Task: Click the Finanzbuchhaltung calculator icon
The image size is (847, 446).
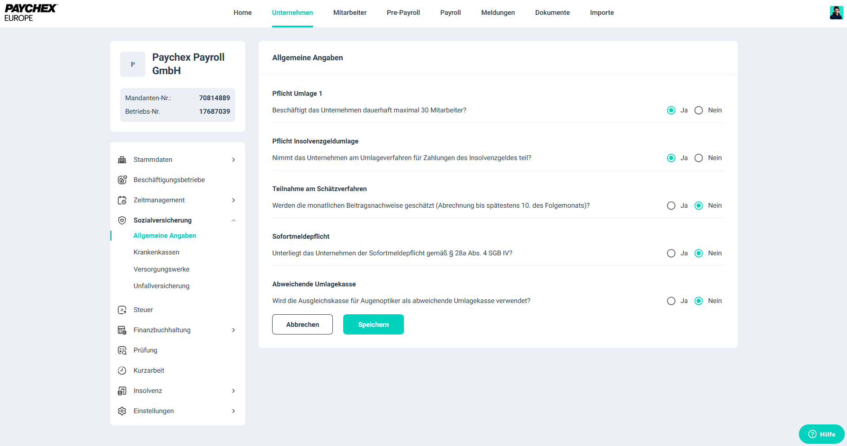Action: click(x=122, y=330)
